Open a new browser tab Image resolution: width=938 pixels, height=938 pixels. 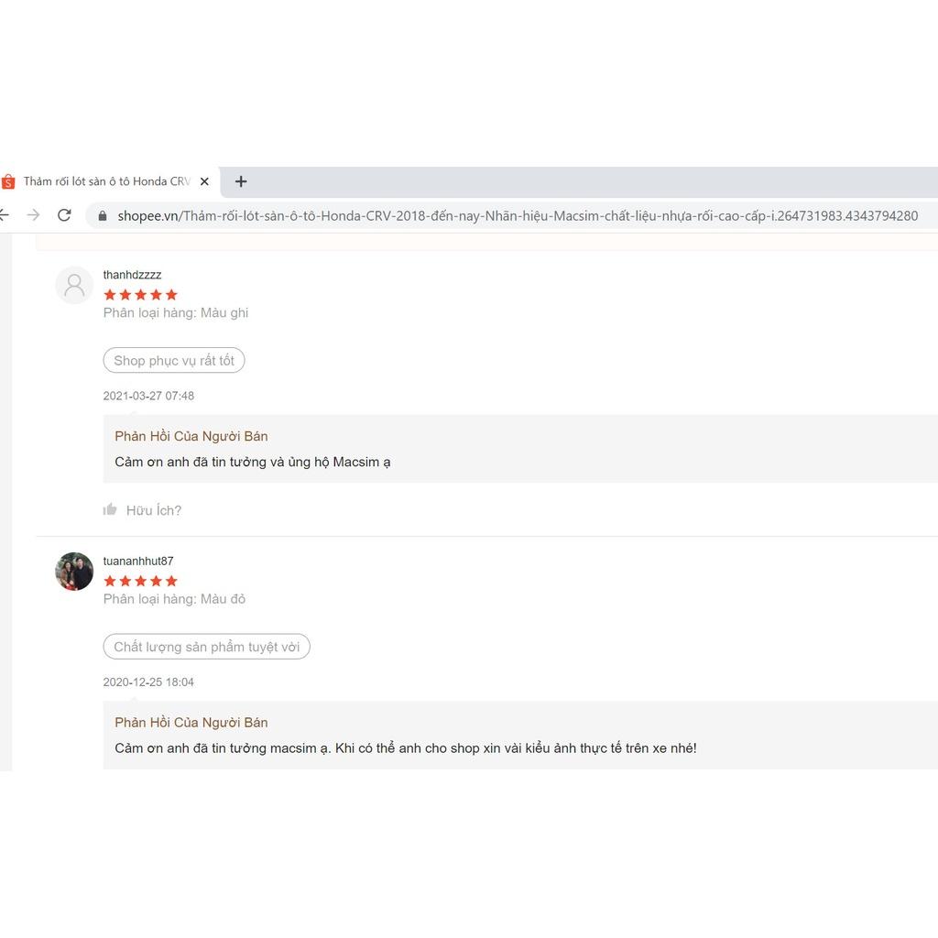click(241, 181)
